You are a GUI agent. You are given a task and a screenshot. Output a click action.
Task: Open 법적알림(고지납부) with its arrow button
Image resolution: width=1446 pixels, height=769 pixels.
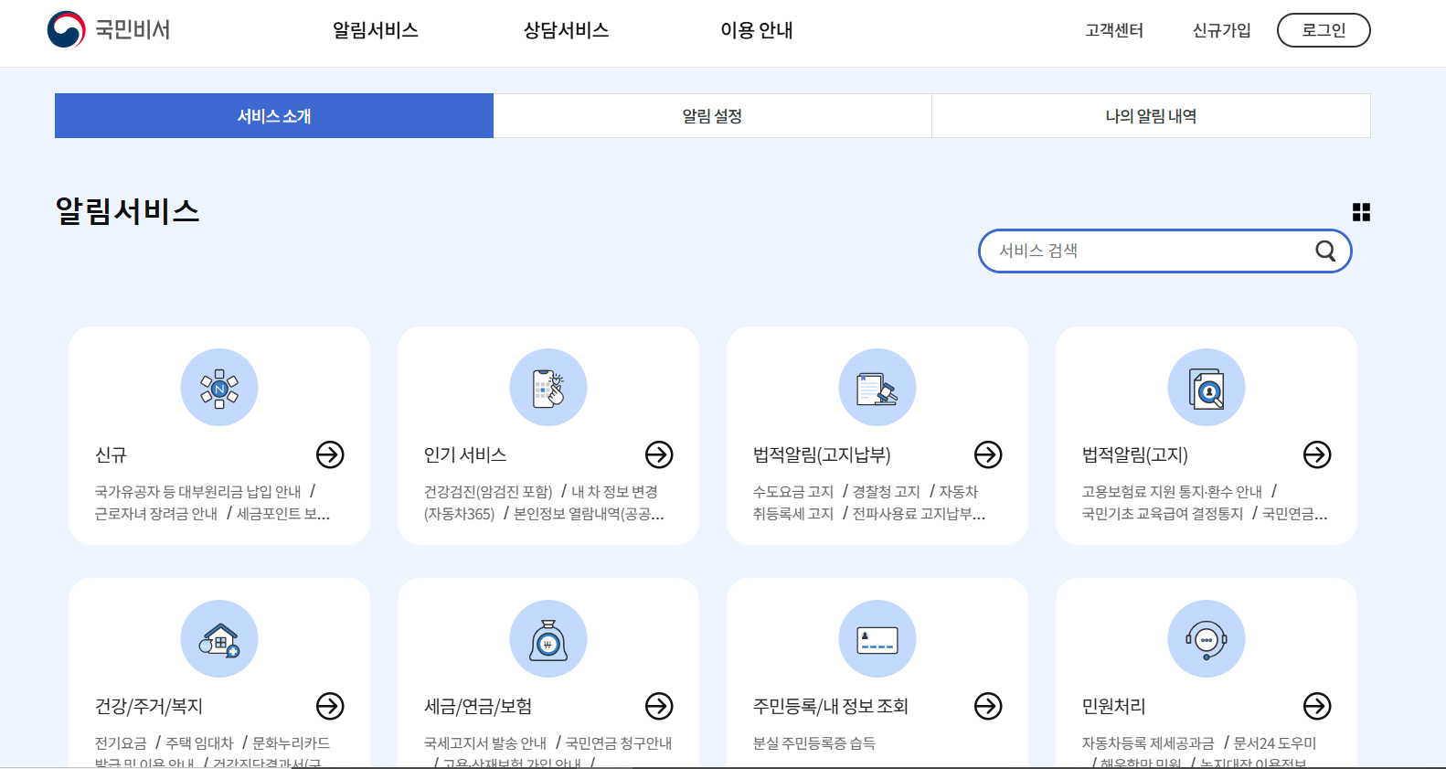click(x=988, y=454)
